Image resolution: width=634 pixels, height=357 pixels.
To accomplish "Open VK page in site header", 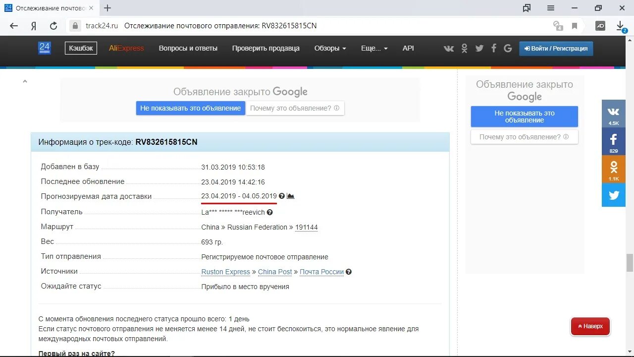I will [449, 48].
